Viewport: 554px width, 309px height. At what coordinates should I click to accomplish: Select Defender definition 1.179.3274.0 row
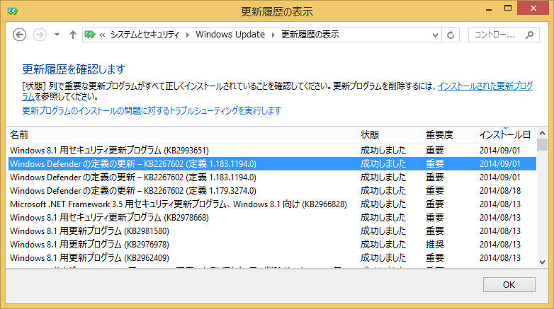click(x=272, y=190)
